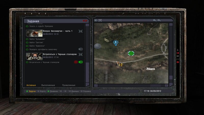Viewport: 204px width, 115px height.
Task: Open the Карта section
Action: point(43,91)
